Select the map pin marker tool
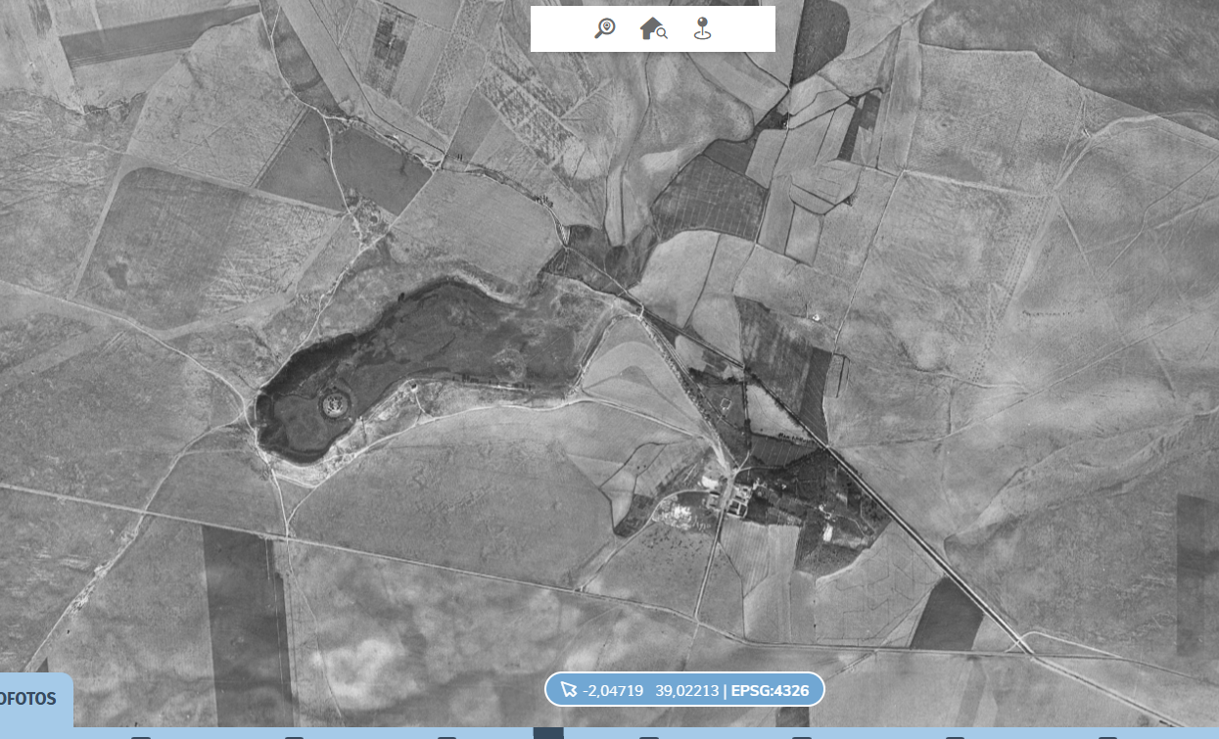 pos(702,28)
